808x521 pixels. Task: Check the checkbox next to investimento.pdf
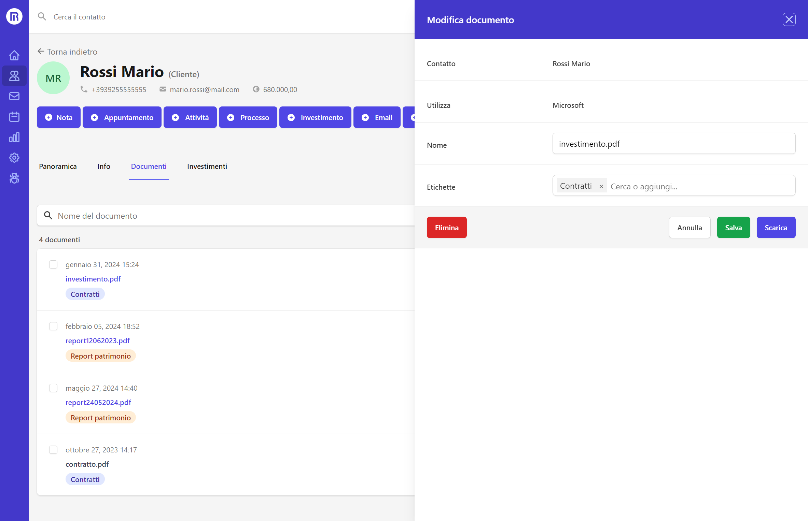click(x=53, y=264)
